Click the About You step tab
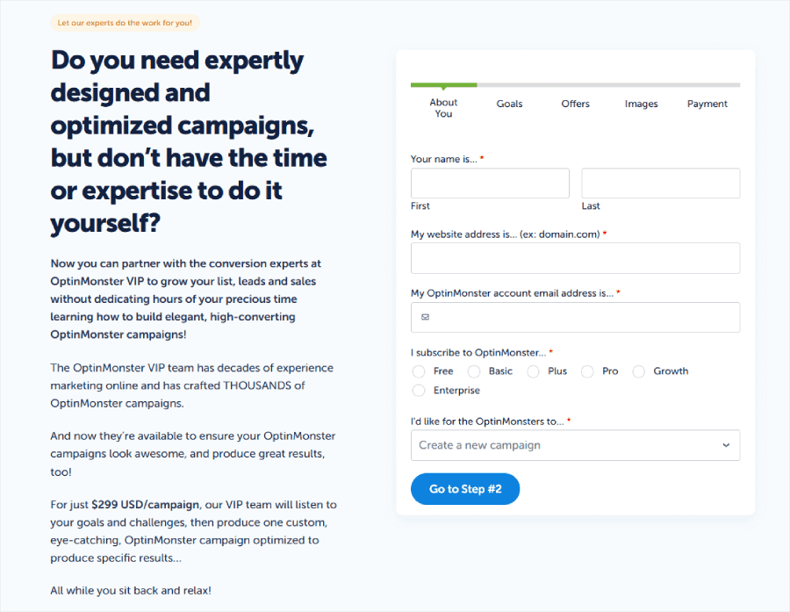790x612 pixels. [443, 109]
